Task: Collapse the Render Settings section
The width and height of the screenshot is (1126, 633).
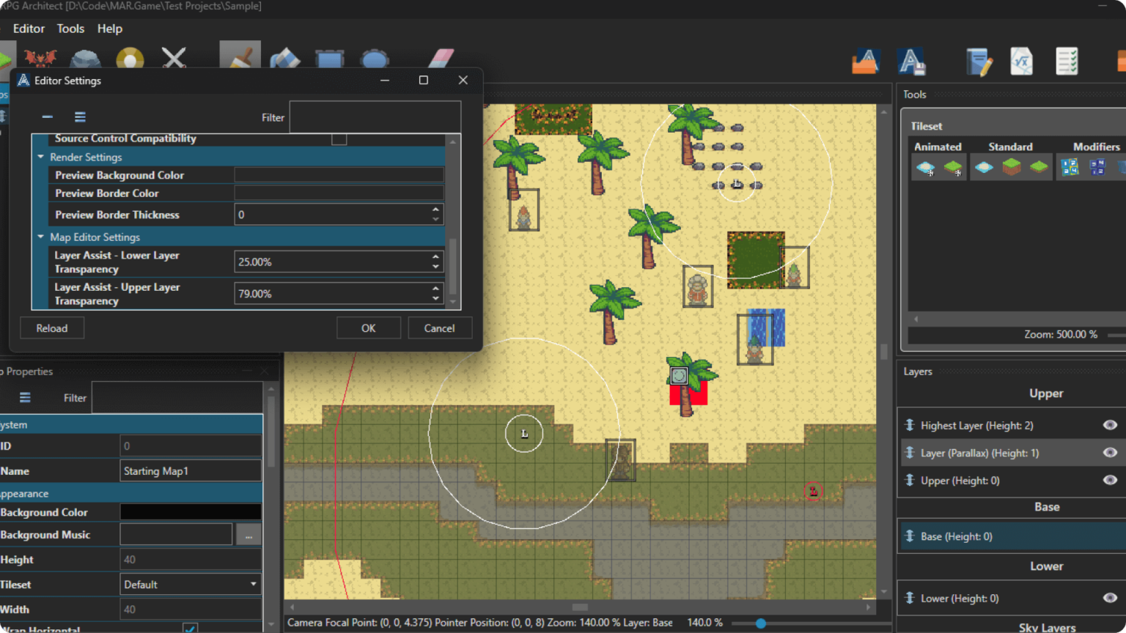Action: [42, 157]
